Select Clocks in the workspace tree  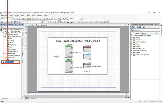(11, 43)
